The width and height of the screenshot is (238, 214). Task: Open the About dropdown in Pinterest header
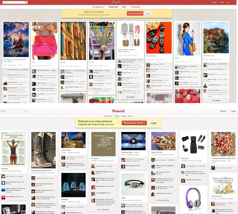pos(224,111)
